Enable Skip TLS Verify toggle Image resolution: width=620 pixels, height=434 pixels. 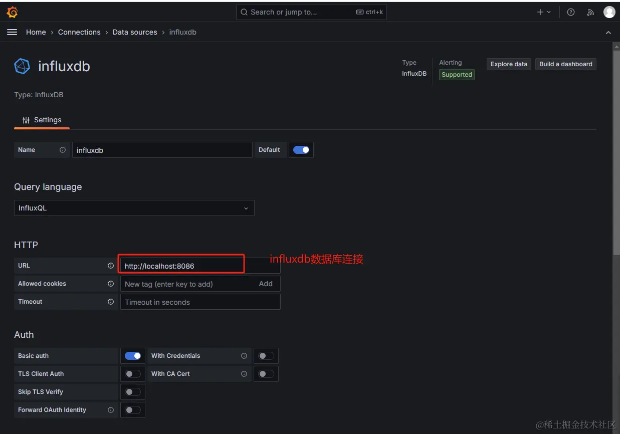pos(133,392)
